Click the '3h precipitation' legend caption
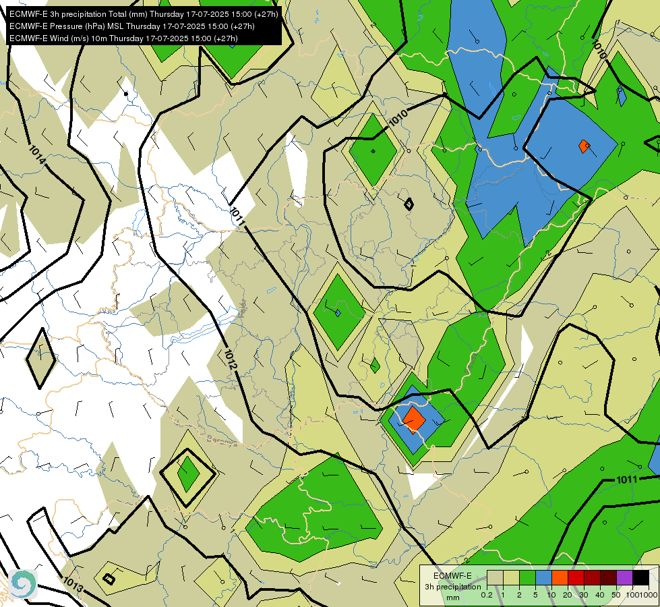 tap(452, 587)
